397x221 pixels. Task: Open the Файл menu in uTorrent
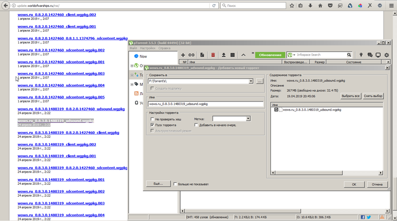(x=133, y=48)
